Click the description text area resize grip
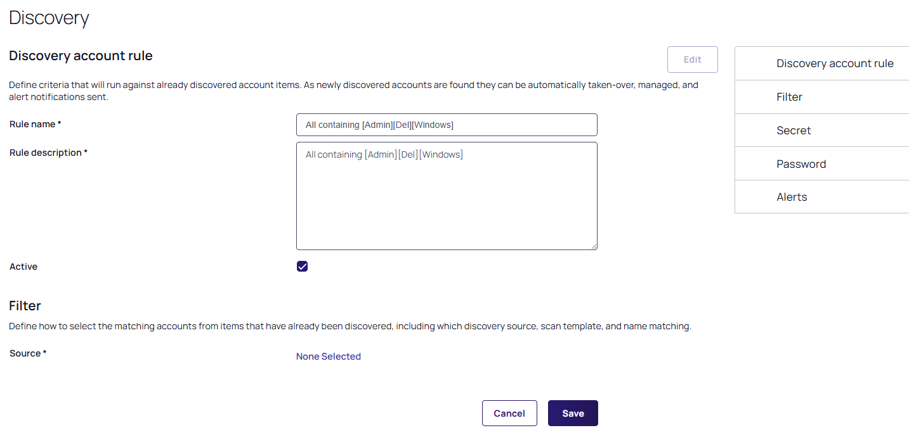This screenshot has height=435, width=909. 594,246
